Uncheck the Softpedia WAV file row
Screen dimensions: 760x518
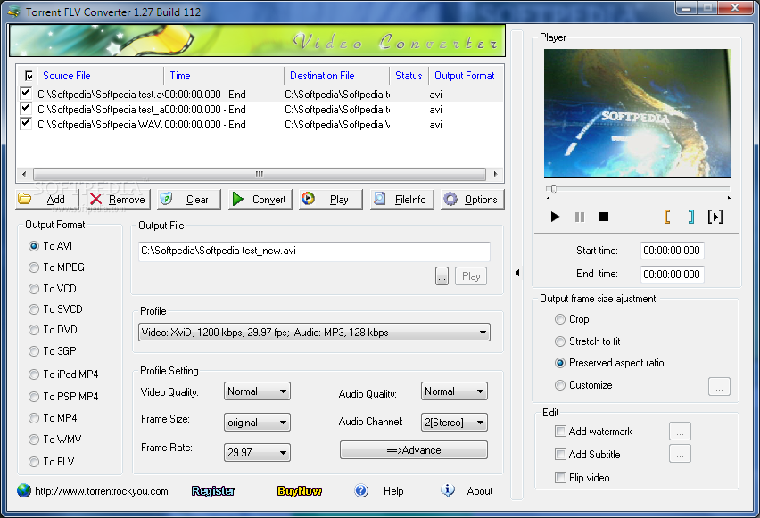[x=26, y=124]
